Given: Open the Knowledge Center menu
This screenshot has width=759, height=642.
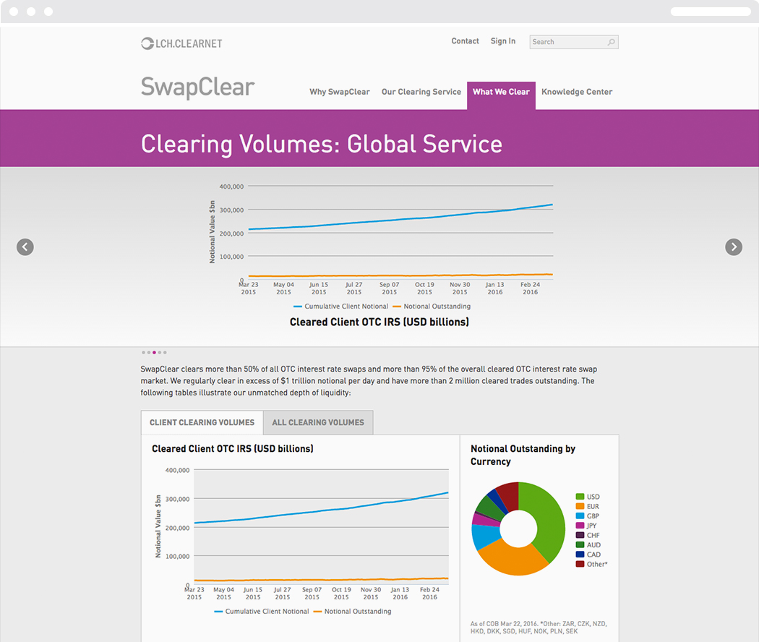Looking at the screenshot, I should tap(577, 92).
